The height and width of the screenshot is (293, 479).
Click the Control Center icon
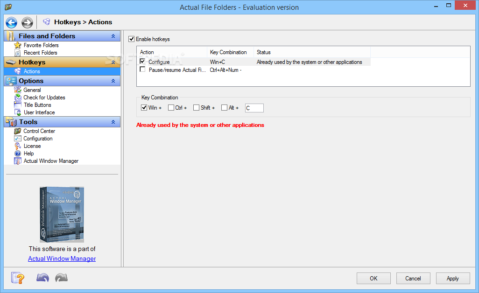[x=18, y=131]
